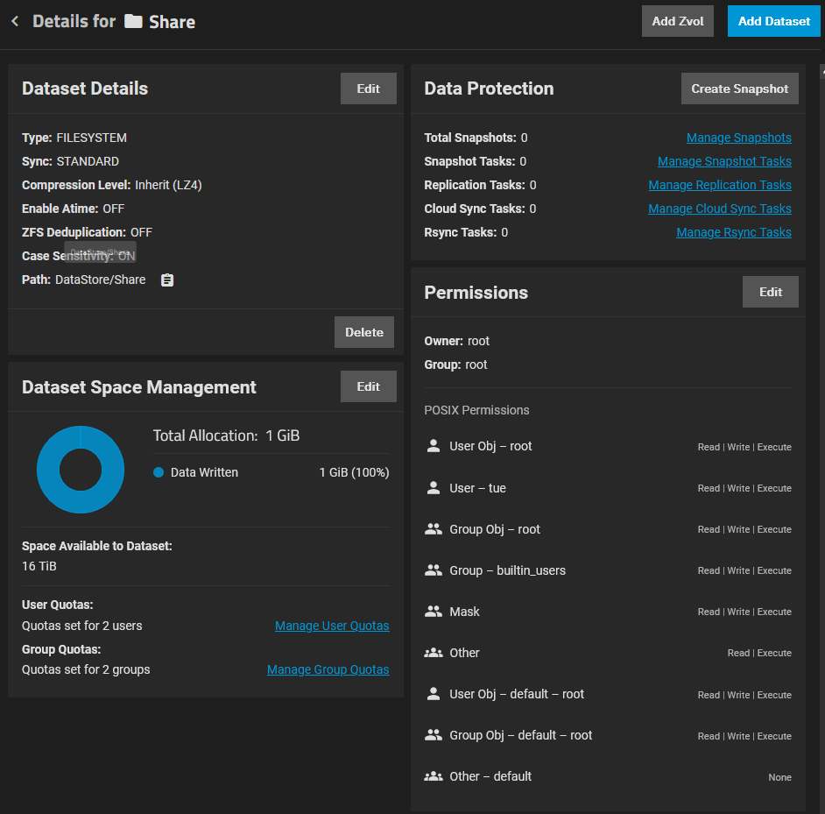Click the User Obj – root person icon
The image size is (825, 814).
(x=434, y=446)
